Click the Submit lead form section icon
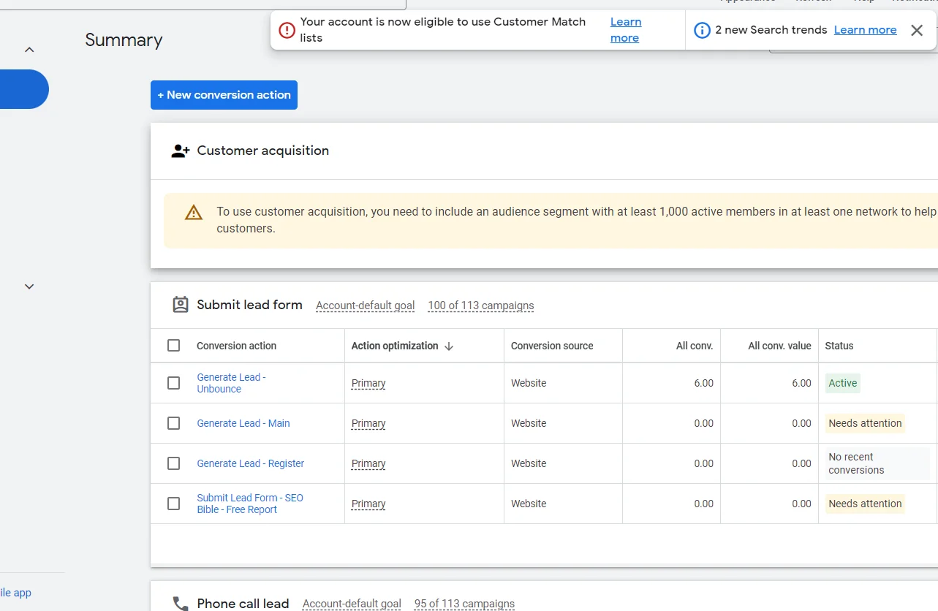This screenshot has width=938, height=611. [x=181, y=305]
